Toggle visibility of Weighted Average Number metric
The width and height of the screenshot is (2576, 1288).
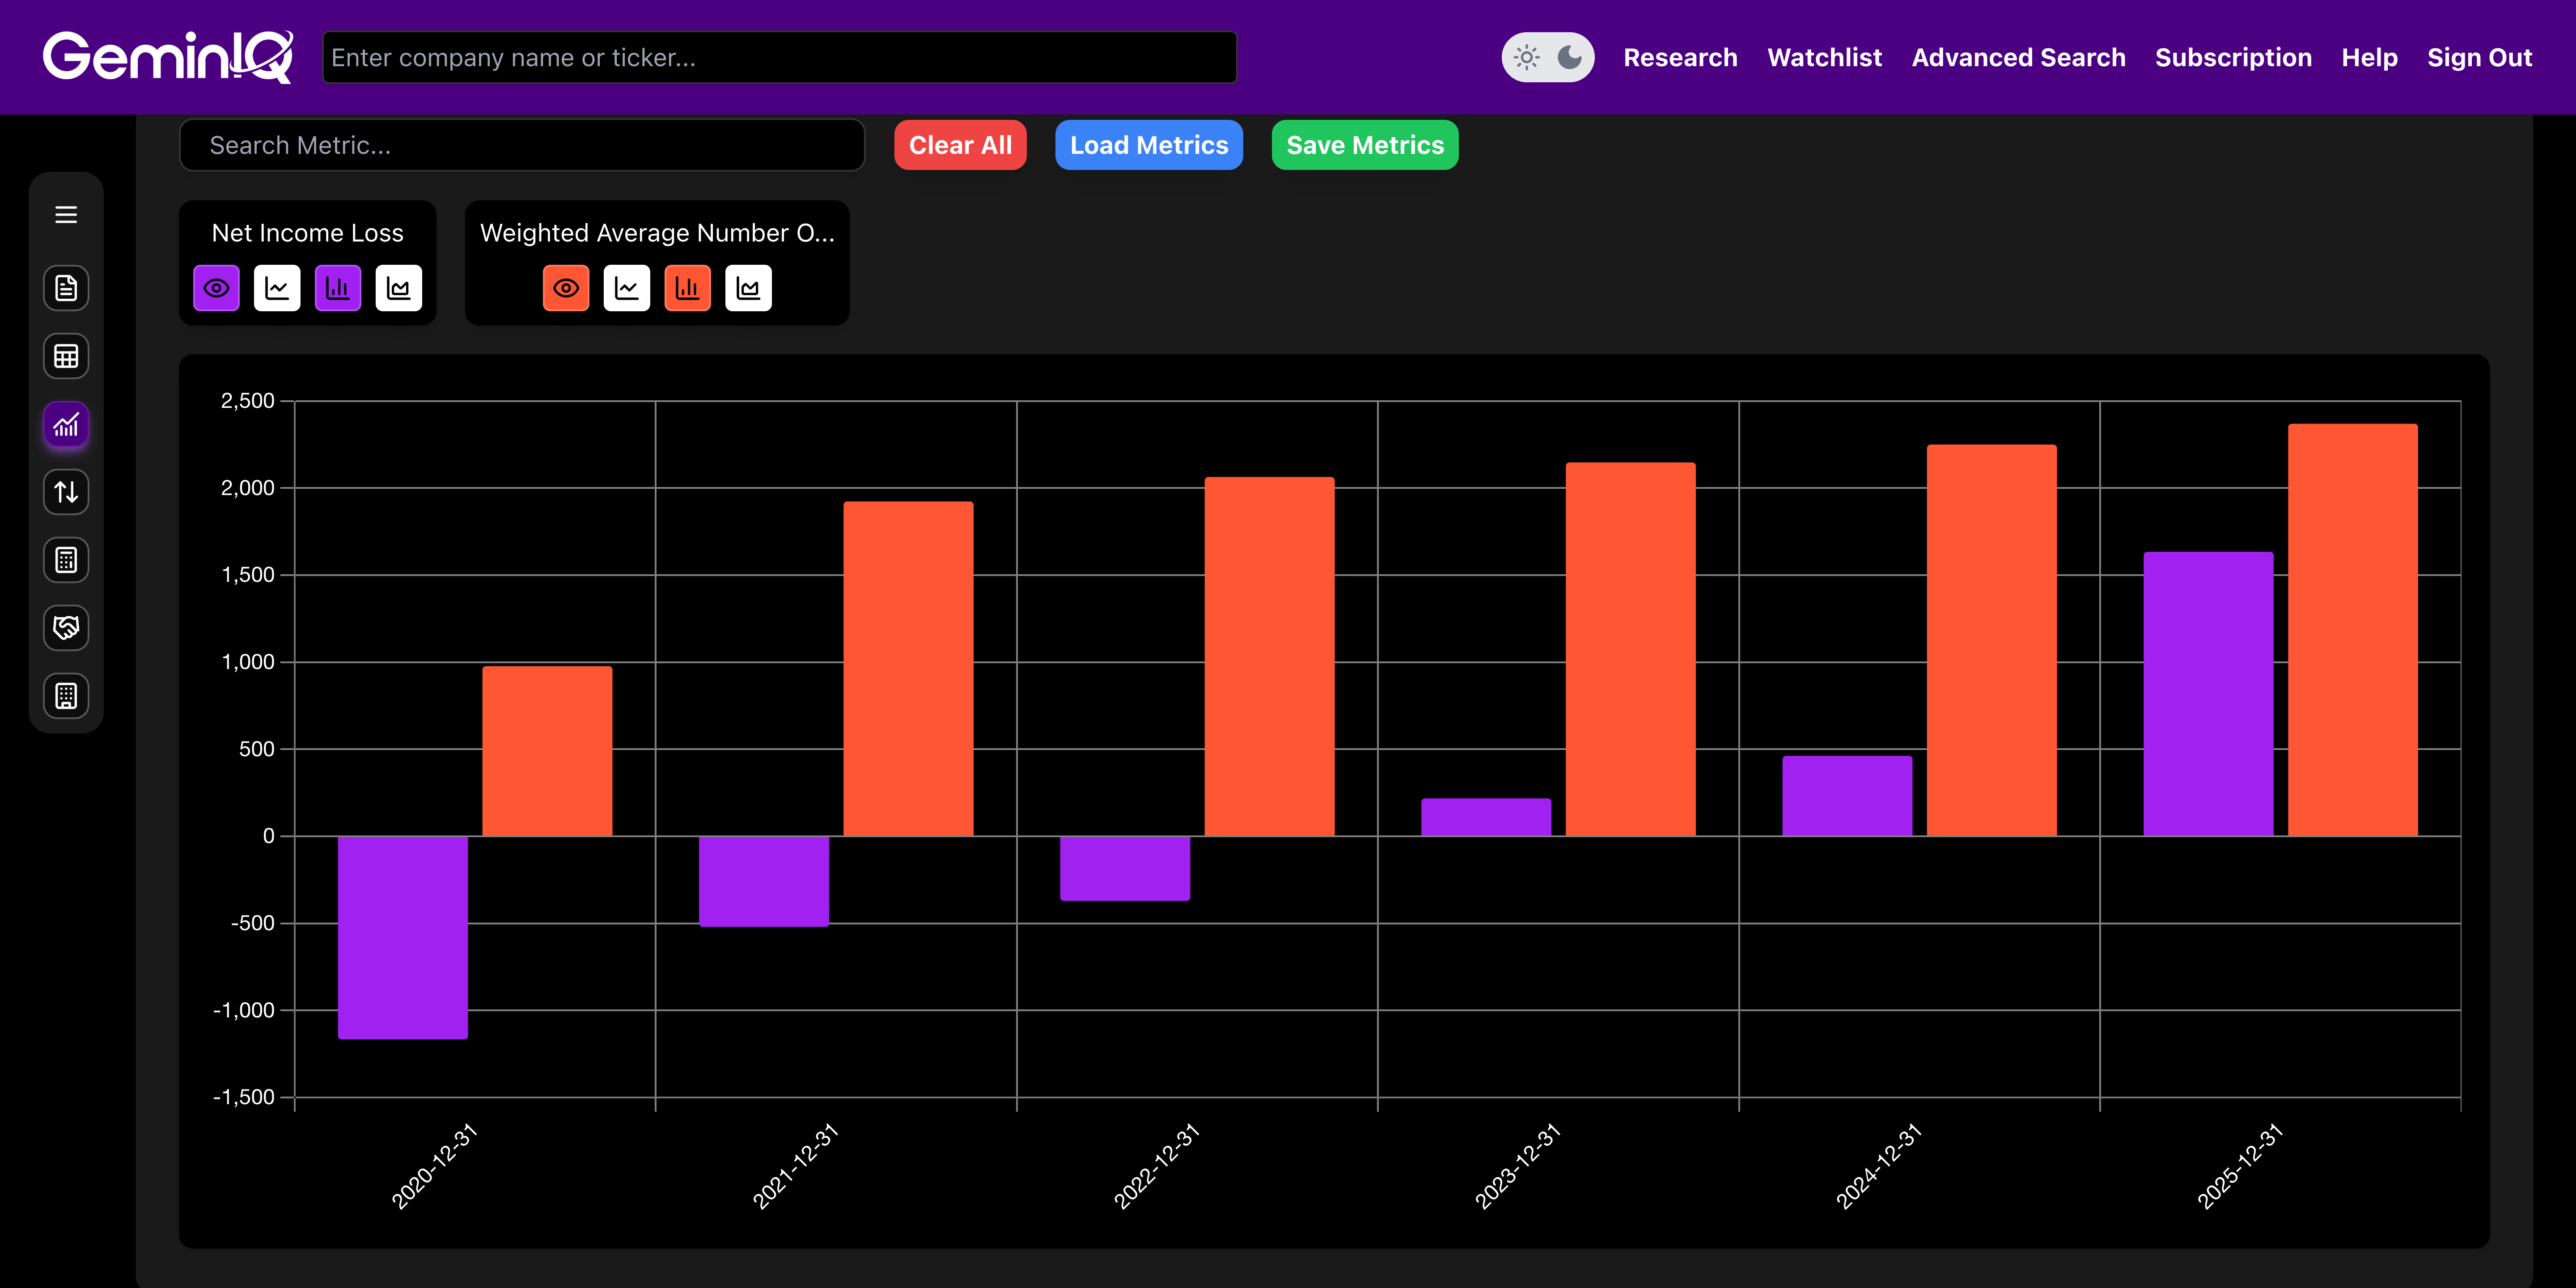[x=566, y=289]
